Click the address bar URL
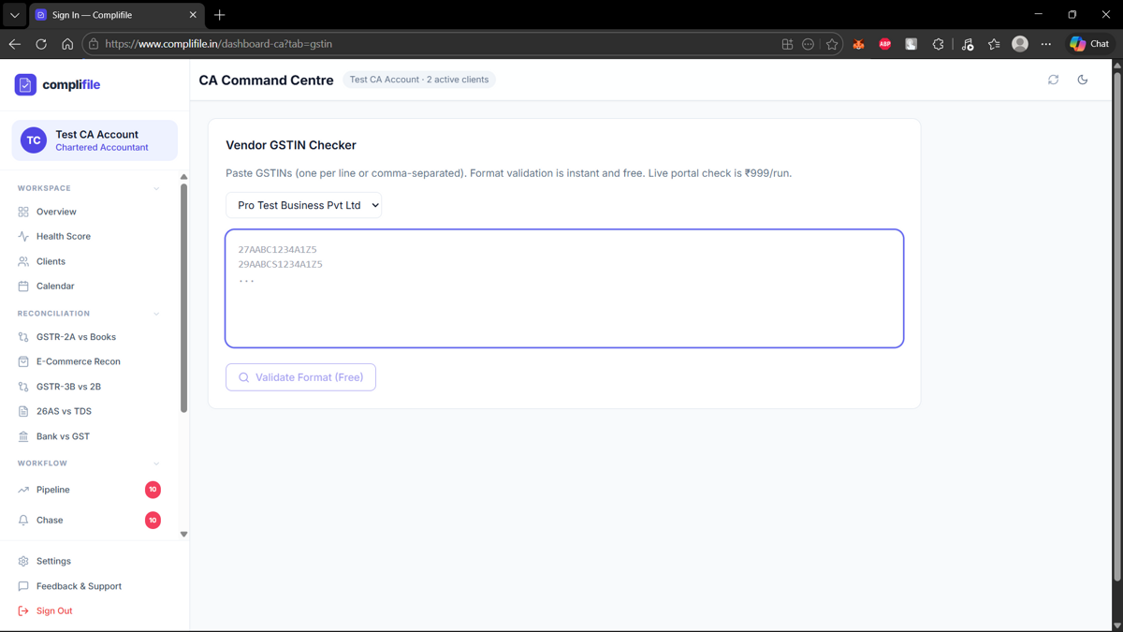 point(218,44)
